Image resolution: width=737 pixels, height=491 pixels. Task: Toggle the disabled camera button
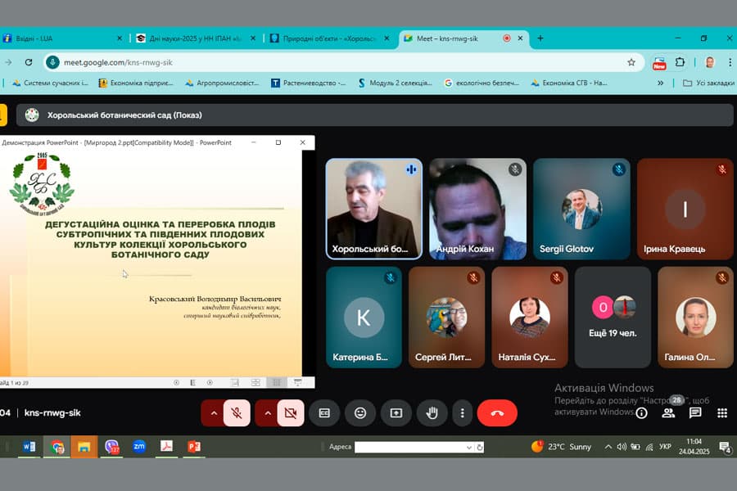click(x=291, y=413)
